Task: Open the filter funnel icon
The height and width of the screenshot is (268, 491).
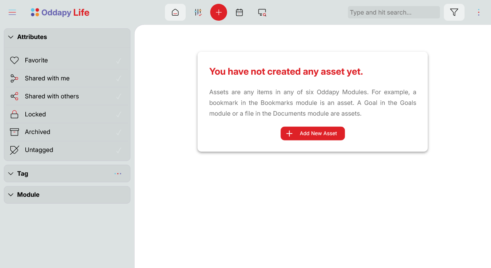Action: point(454,12)
